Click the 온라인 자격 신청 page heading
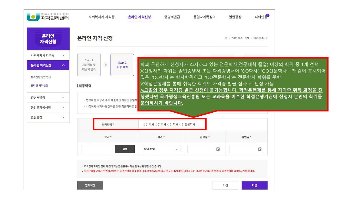The image size is (340, 199). (x=95, y=38)
